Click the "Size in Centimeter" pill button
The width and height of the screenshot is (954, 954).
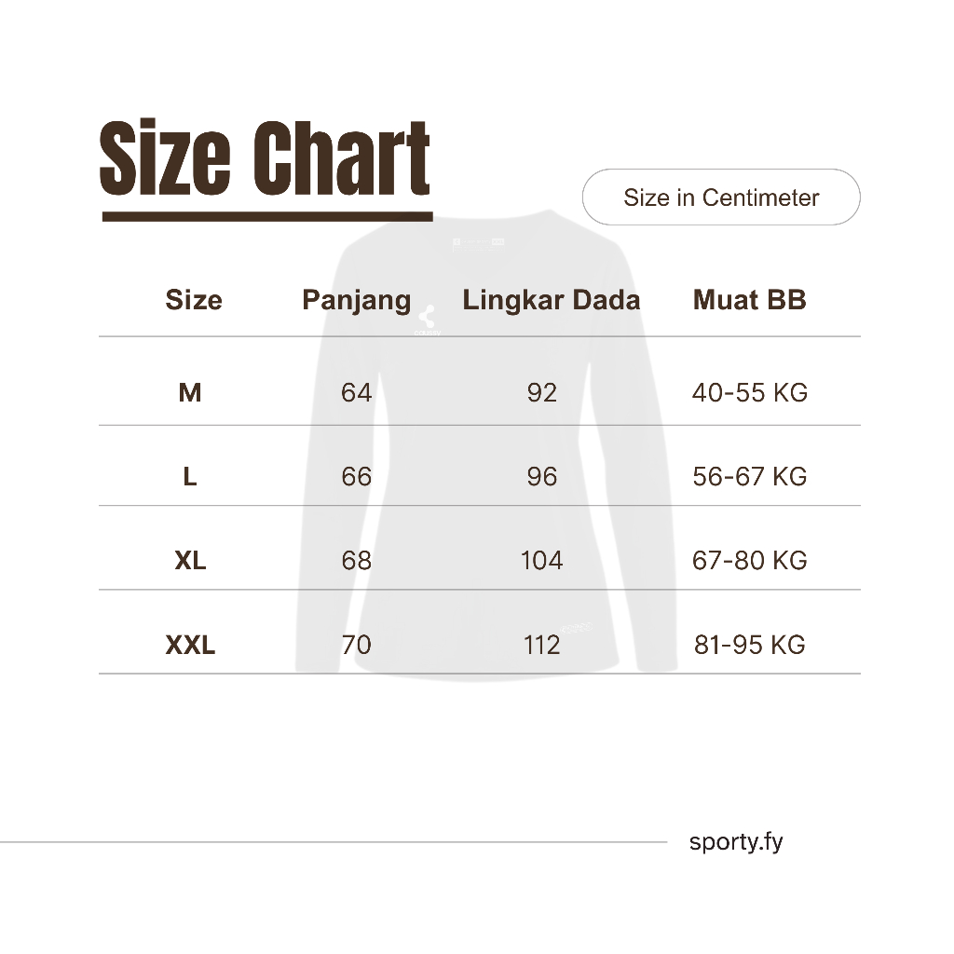720,198
